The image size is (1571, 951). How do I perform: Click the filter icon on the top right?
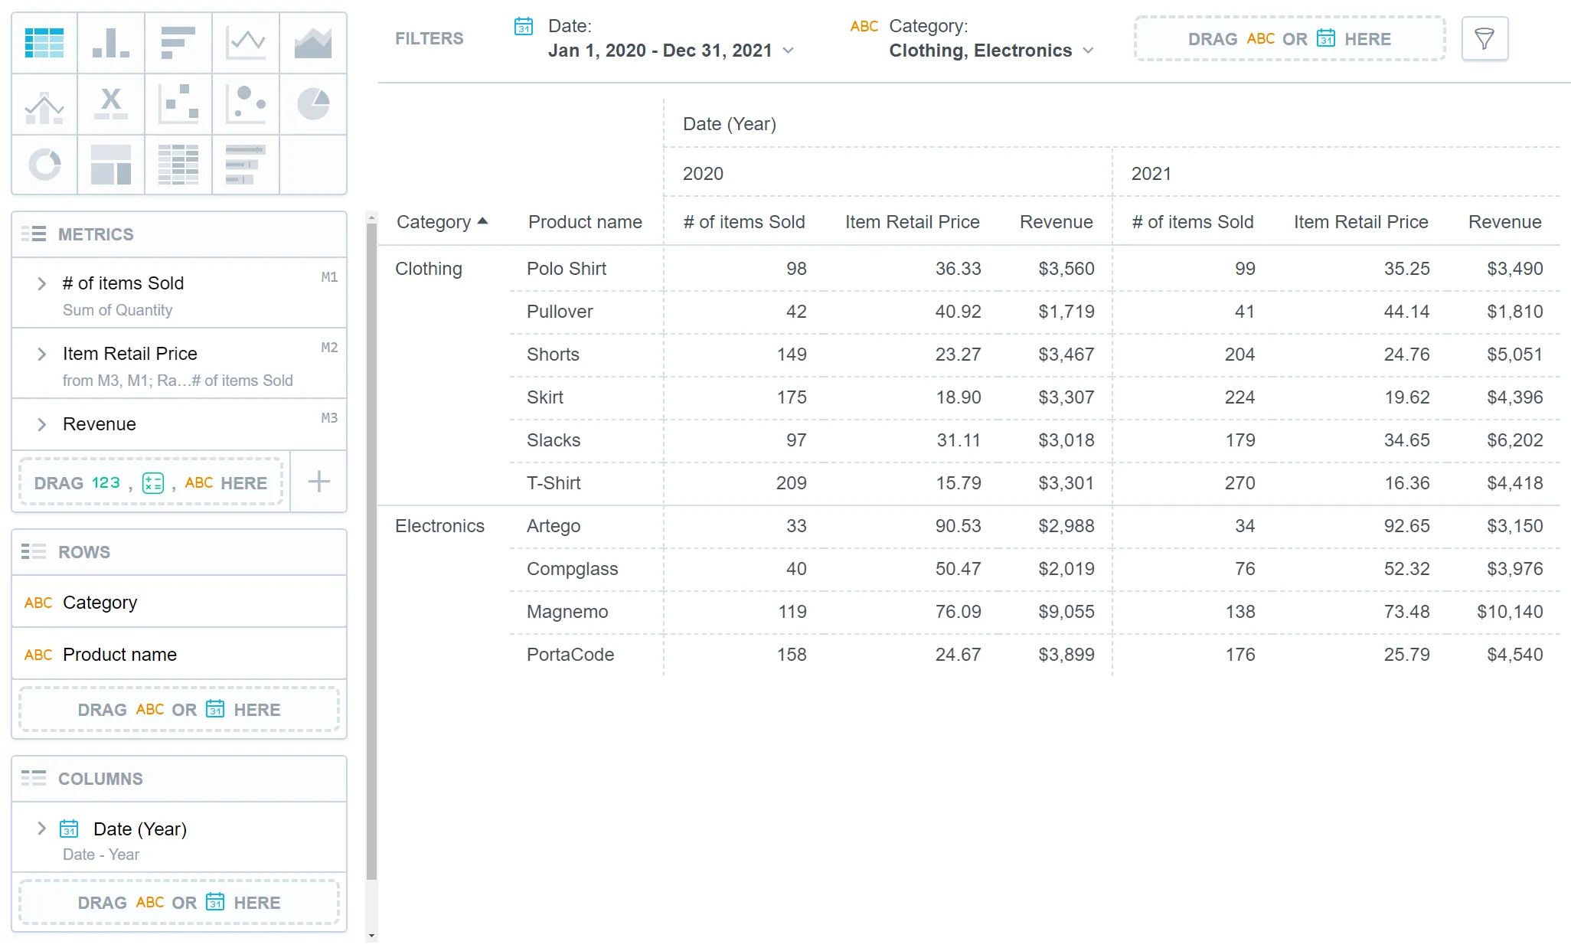point(1484,38)
